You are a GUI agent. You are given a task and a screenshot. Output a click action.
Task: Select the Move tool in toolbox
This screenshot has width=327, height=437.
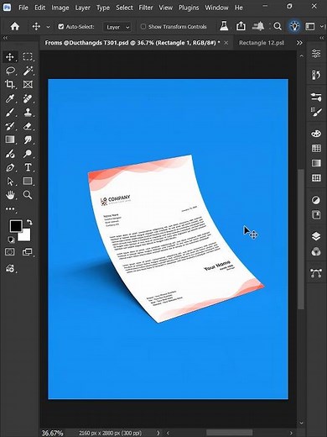click(10, 57)
